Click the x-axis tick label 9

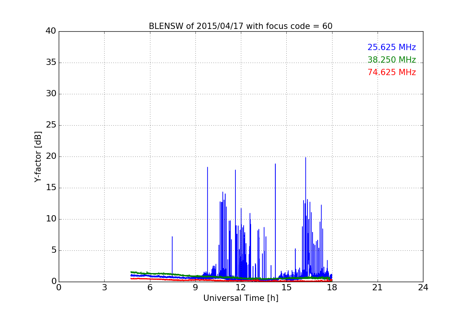coord(195,288)
